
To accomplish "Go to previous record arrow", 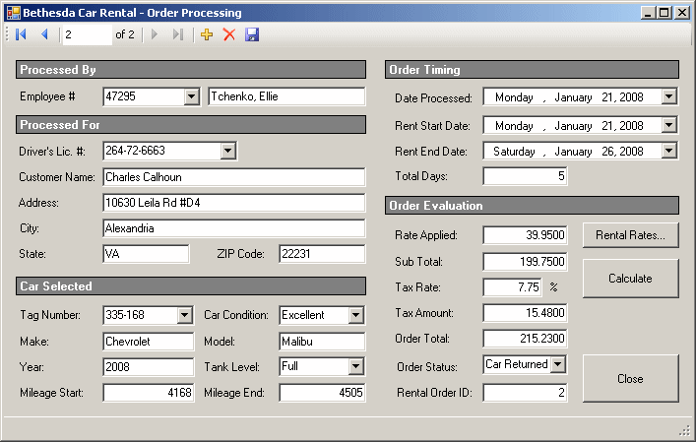I will pyautogui.click(x=44, y=34).
